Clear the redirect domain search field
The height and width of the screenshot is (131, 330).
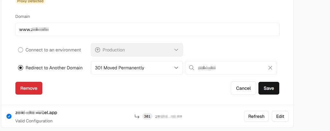(270, 68)
